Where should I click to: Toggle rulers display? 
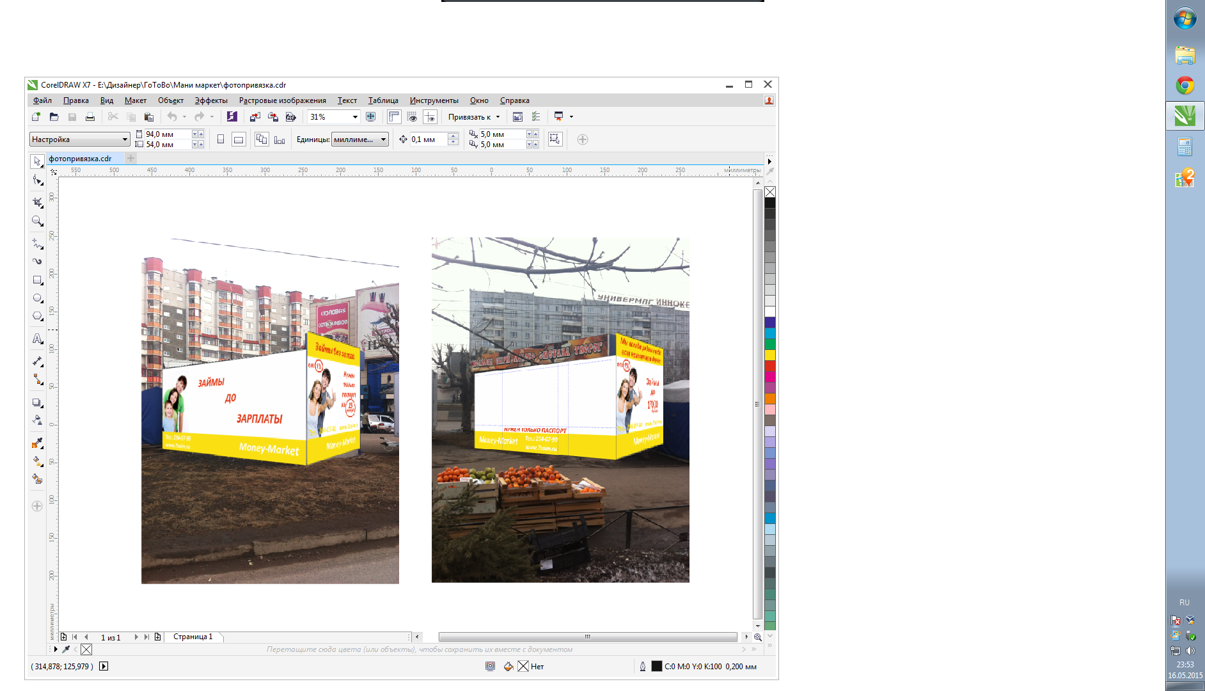click(394, 116)
